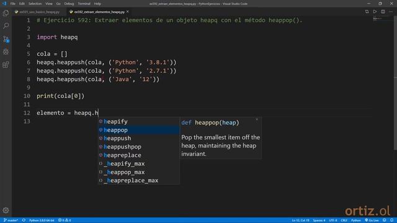Click the print(cola[0]) statement
The height and width of the screenshot is (223, 397).
tap(61, 96)
